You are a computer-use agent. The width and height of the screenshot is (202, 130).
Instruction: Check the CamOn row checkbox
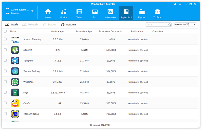pyautogui.click(x=5, y=103)
